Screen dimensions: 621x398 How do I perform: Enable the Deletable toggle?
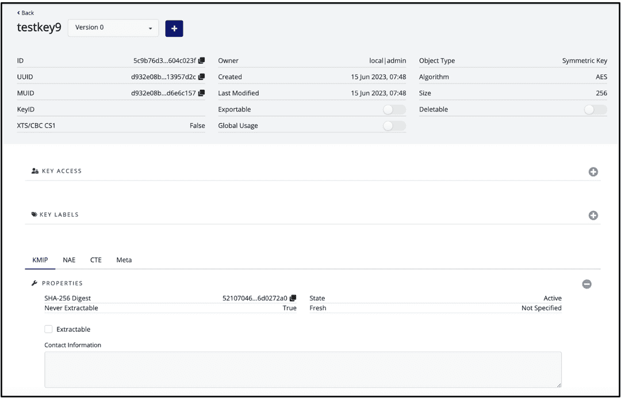pos(595,109)
